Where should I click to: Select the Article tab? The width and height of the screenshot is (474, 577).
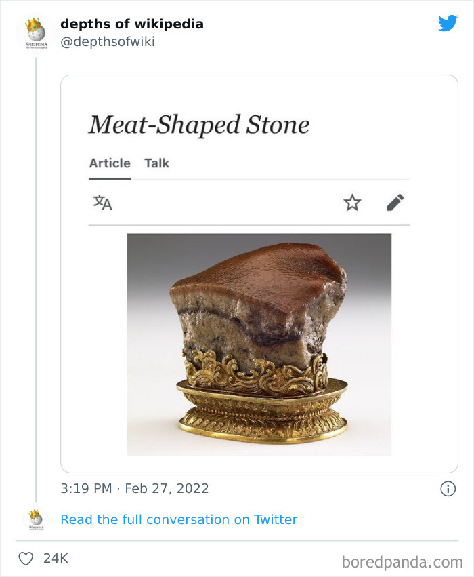tap(110, 163)
